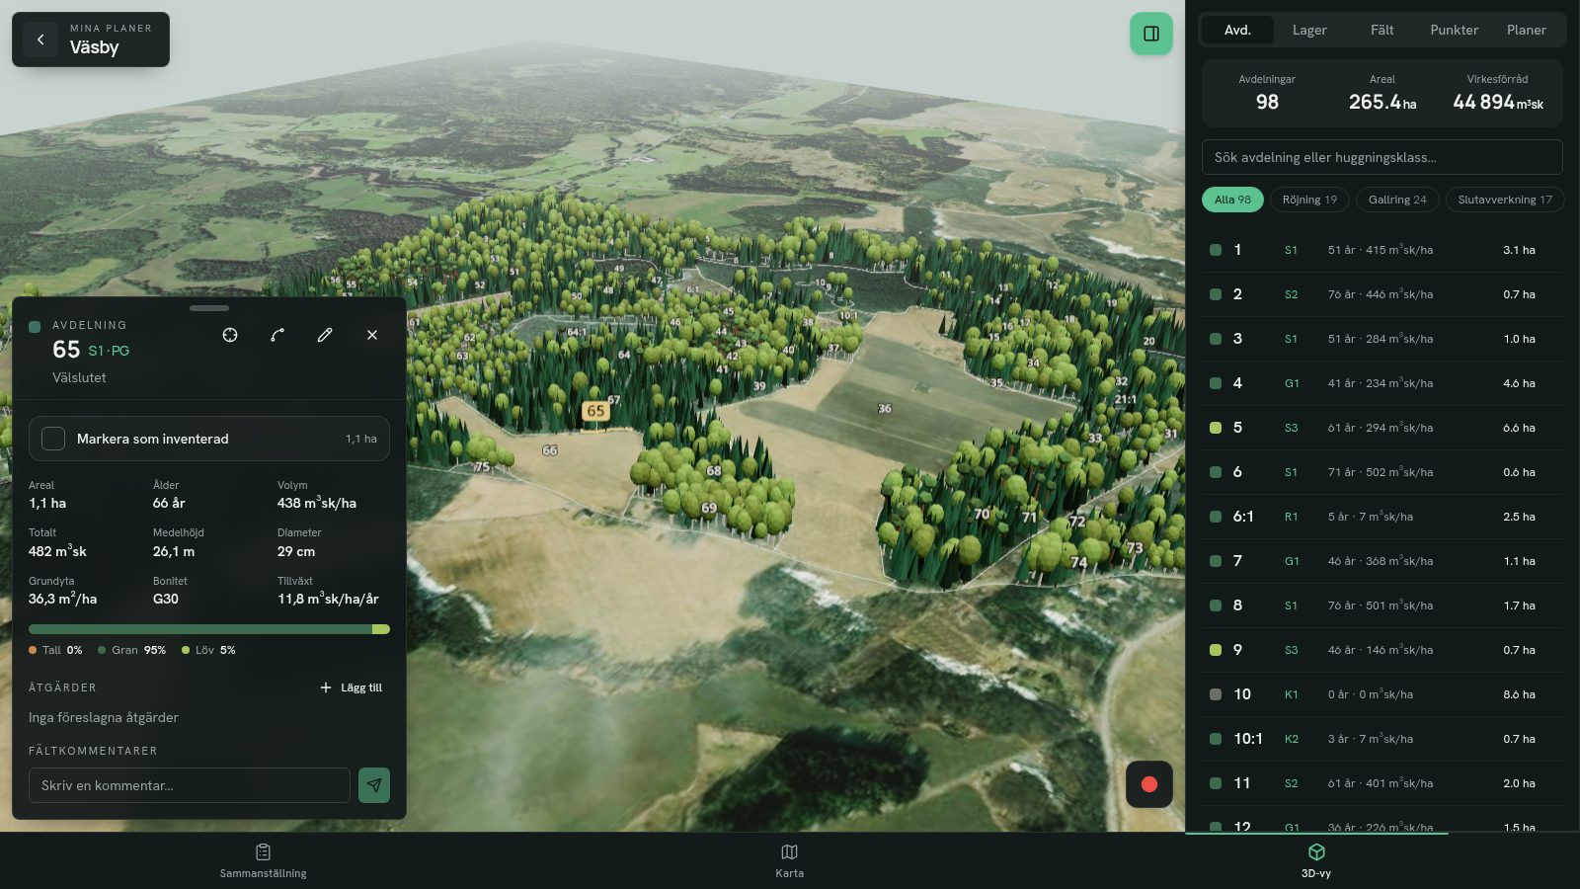1580x889 pixels.
Task: Filter list by Slutavverkning 17 chip
Action: (1505, 200)
